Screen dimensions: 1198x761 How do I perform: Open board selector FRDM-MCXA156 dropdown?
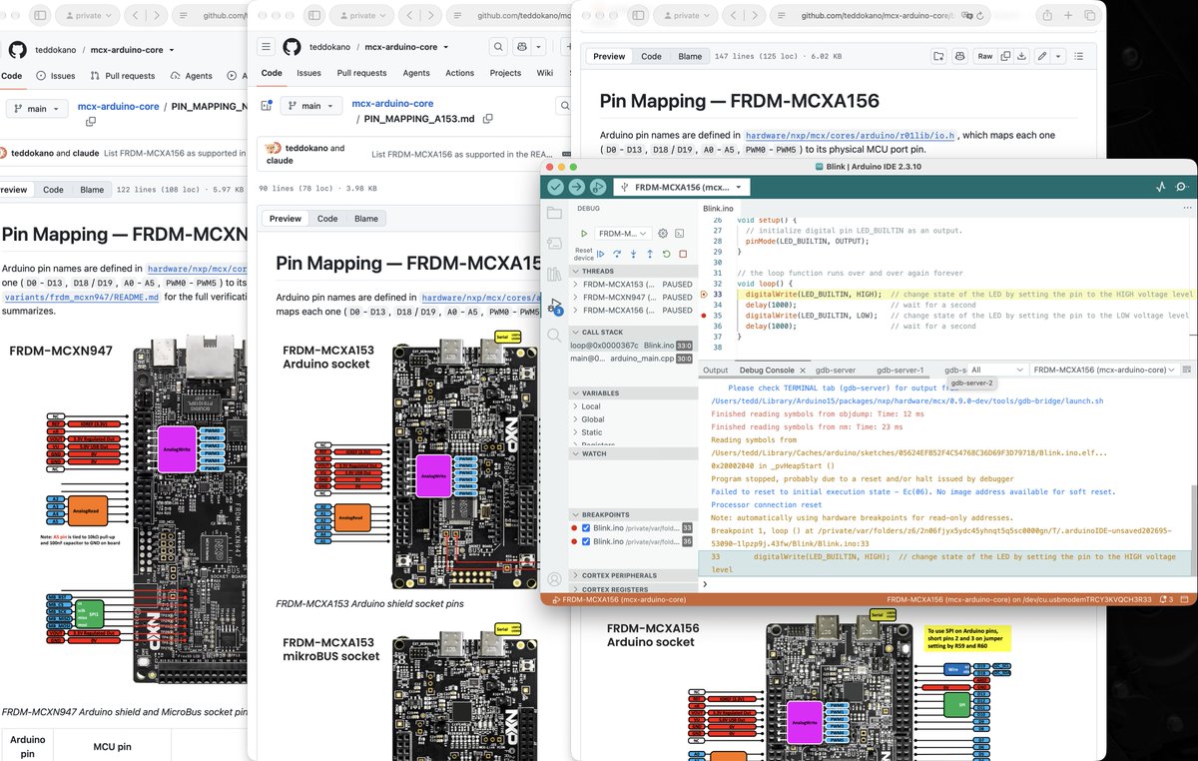(683, 187)
